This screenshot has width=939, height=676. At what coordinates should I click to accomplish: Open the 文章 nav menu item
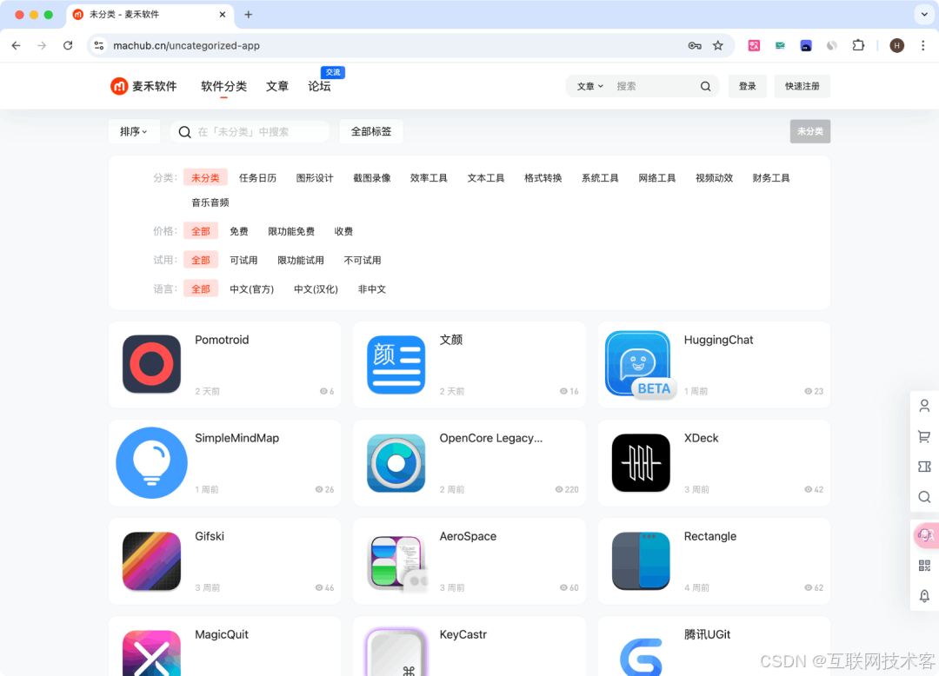coord(277,86)
